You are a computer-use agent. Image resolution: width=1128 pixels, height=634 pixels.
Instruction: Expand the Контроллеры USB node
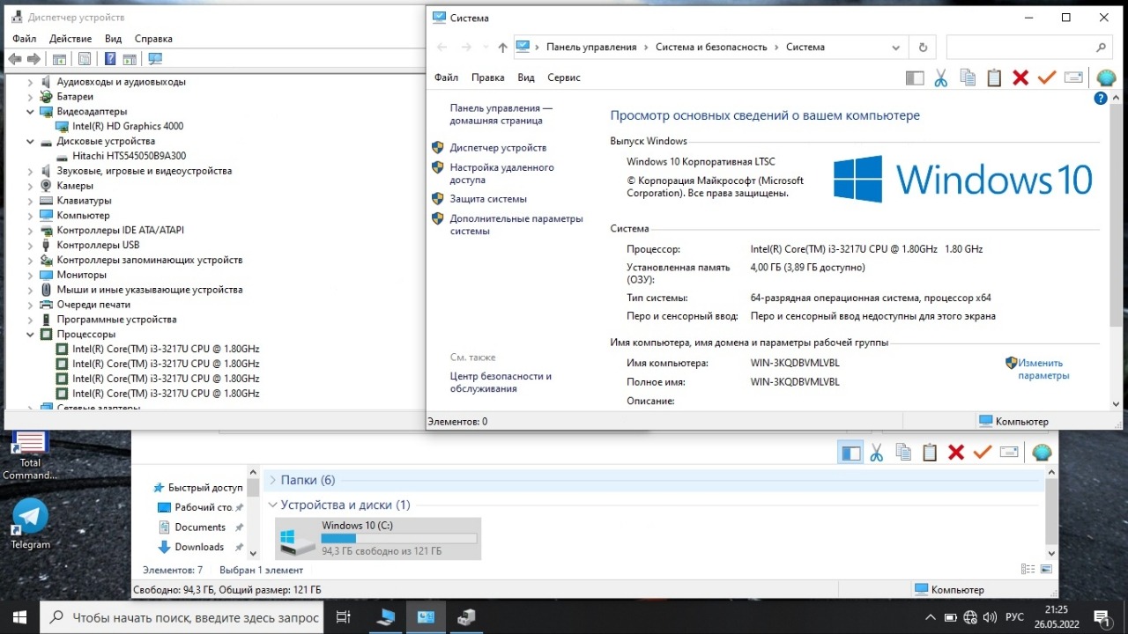pos(31,245)
